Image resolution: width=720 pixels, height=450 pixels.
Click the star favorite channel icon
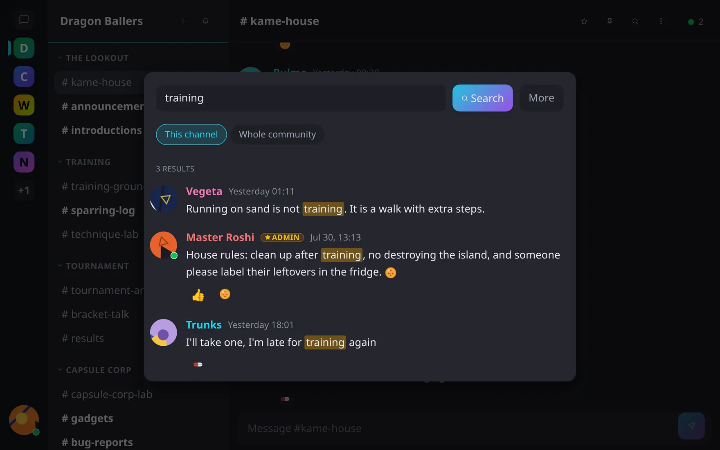584,21
